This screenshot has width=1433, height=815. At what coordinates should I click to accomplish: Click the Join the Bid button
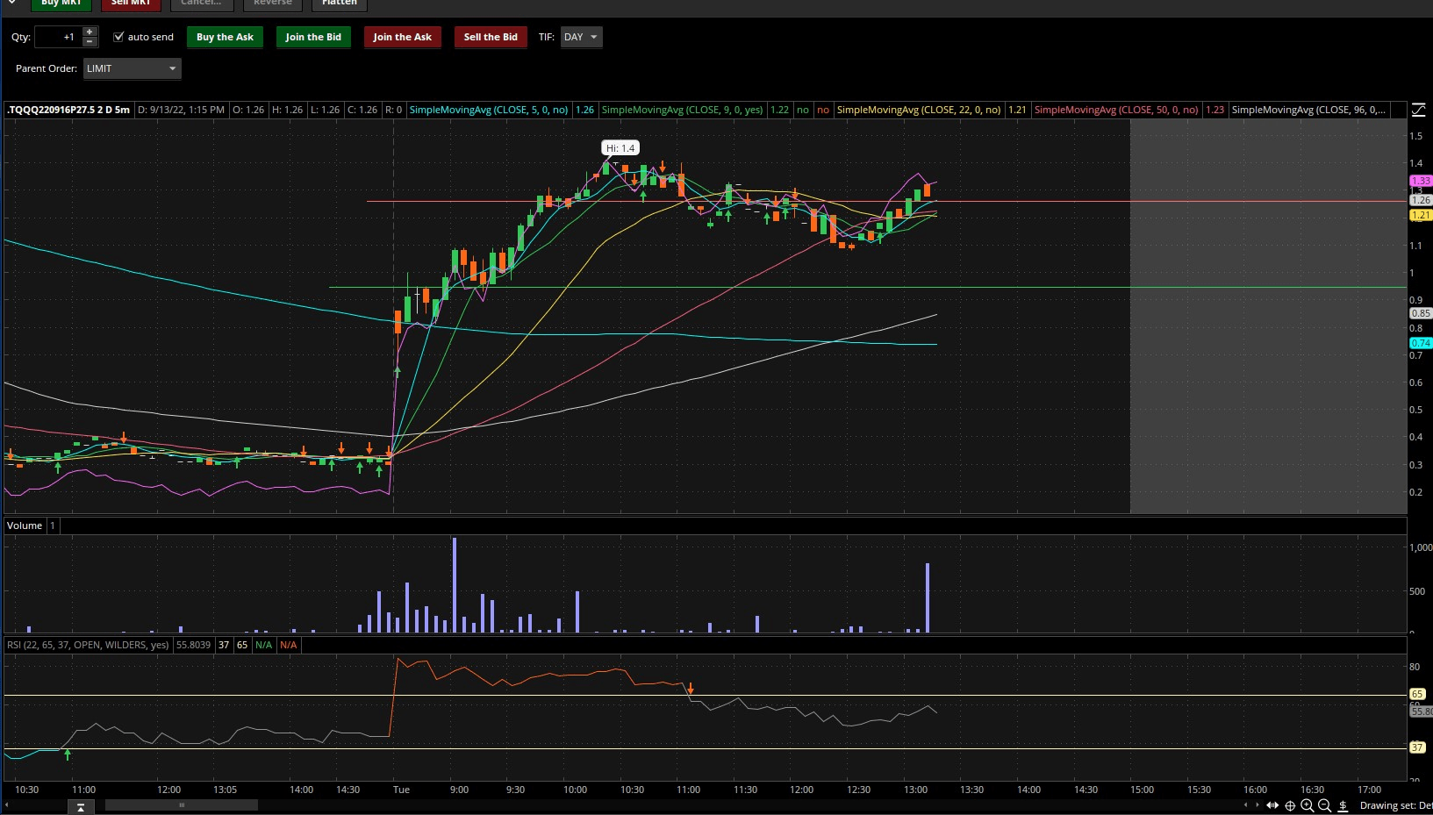click(313, 37)
